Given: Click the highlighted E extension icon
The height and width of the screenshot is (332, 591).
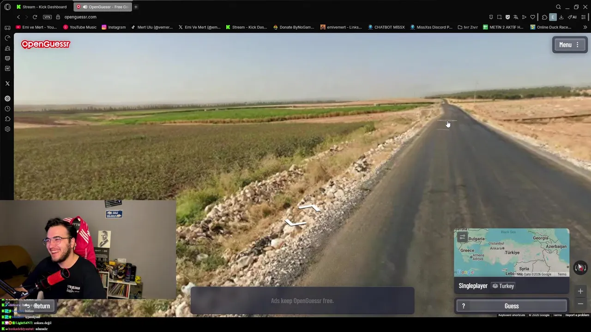Looking at the screenshot, I should (x=553, y=17).
